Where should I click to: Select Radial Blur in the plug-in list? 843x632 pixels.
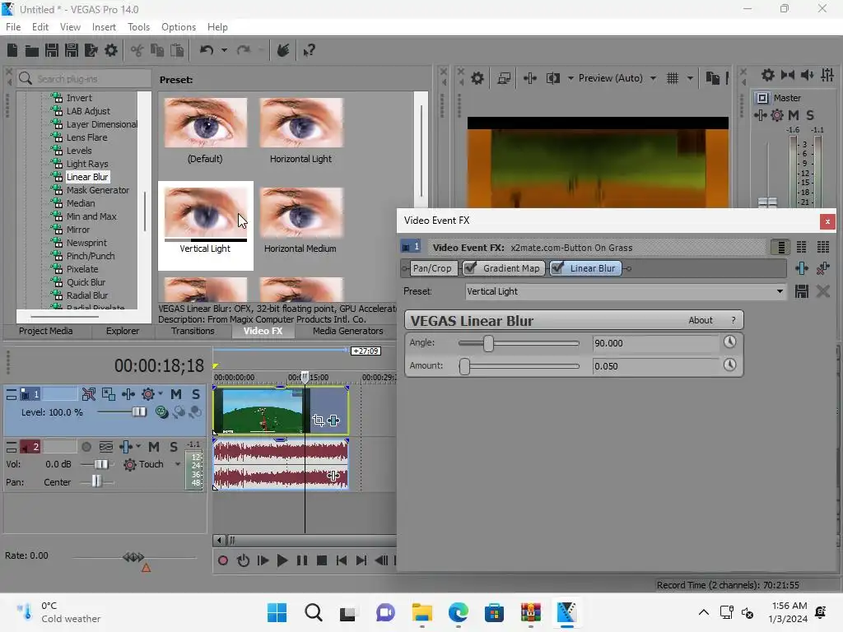coord(86,295)
